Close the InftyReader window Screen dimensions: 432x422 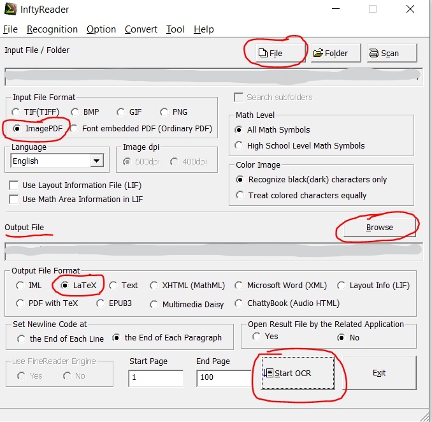click(410, 9)
